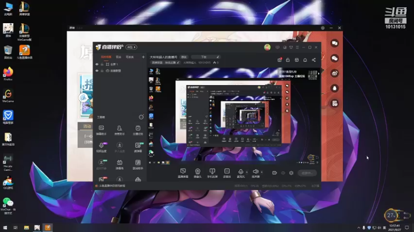Open the pill dropdown beside the app logo
The width and height of the screenshot is (414, 232).
click(131, 47)
